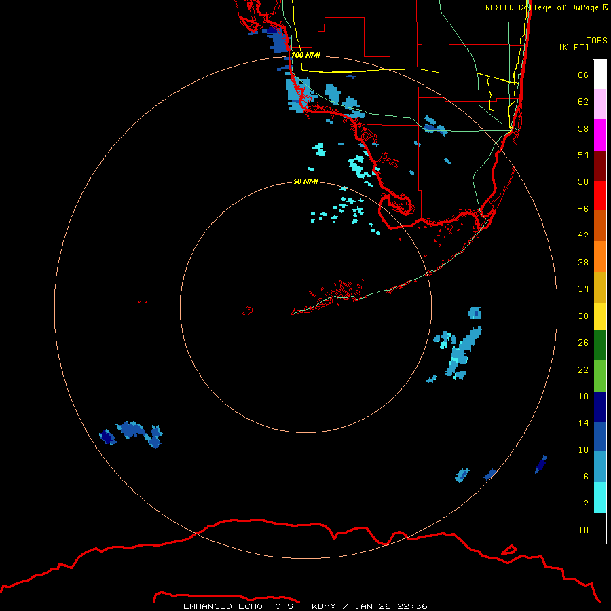Select the light green legend swatch
This screenshot has height=611, width=611.
[599, 376]
